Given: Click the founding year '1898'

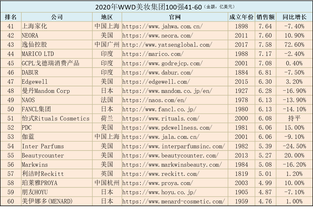Looking at the screenshot, I should [242, 26].
